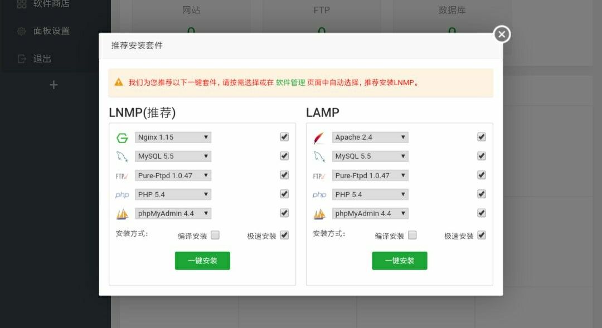Follow the green 软件管理 link
The width and height of the screenshot is (602, 328).
290,82
